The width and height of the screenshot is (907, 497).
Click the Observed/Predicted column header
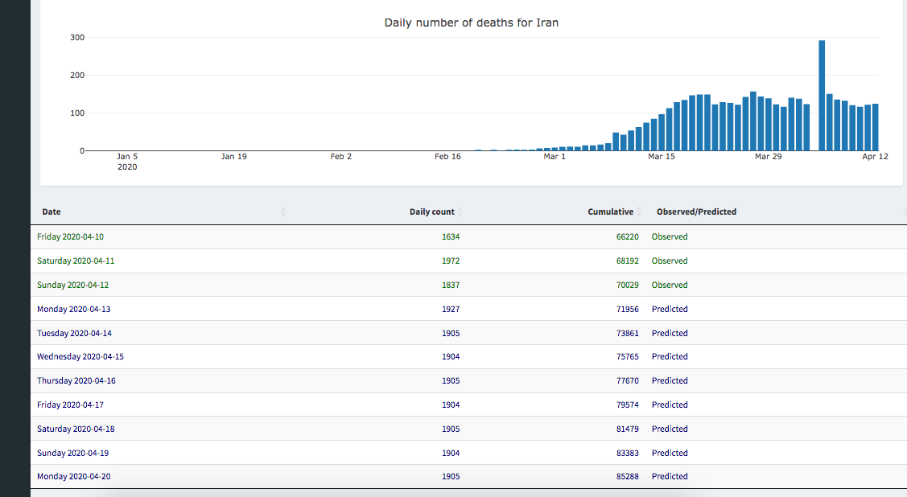[696, 212]
